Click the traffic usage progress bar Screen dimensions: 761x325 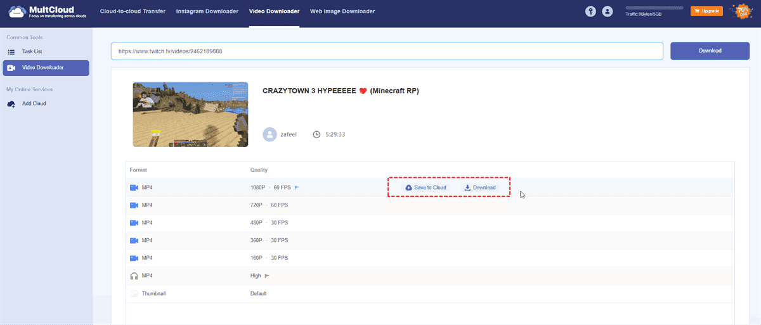(x=654, y=8)
